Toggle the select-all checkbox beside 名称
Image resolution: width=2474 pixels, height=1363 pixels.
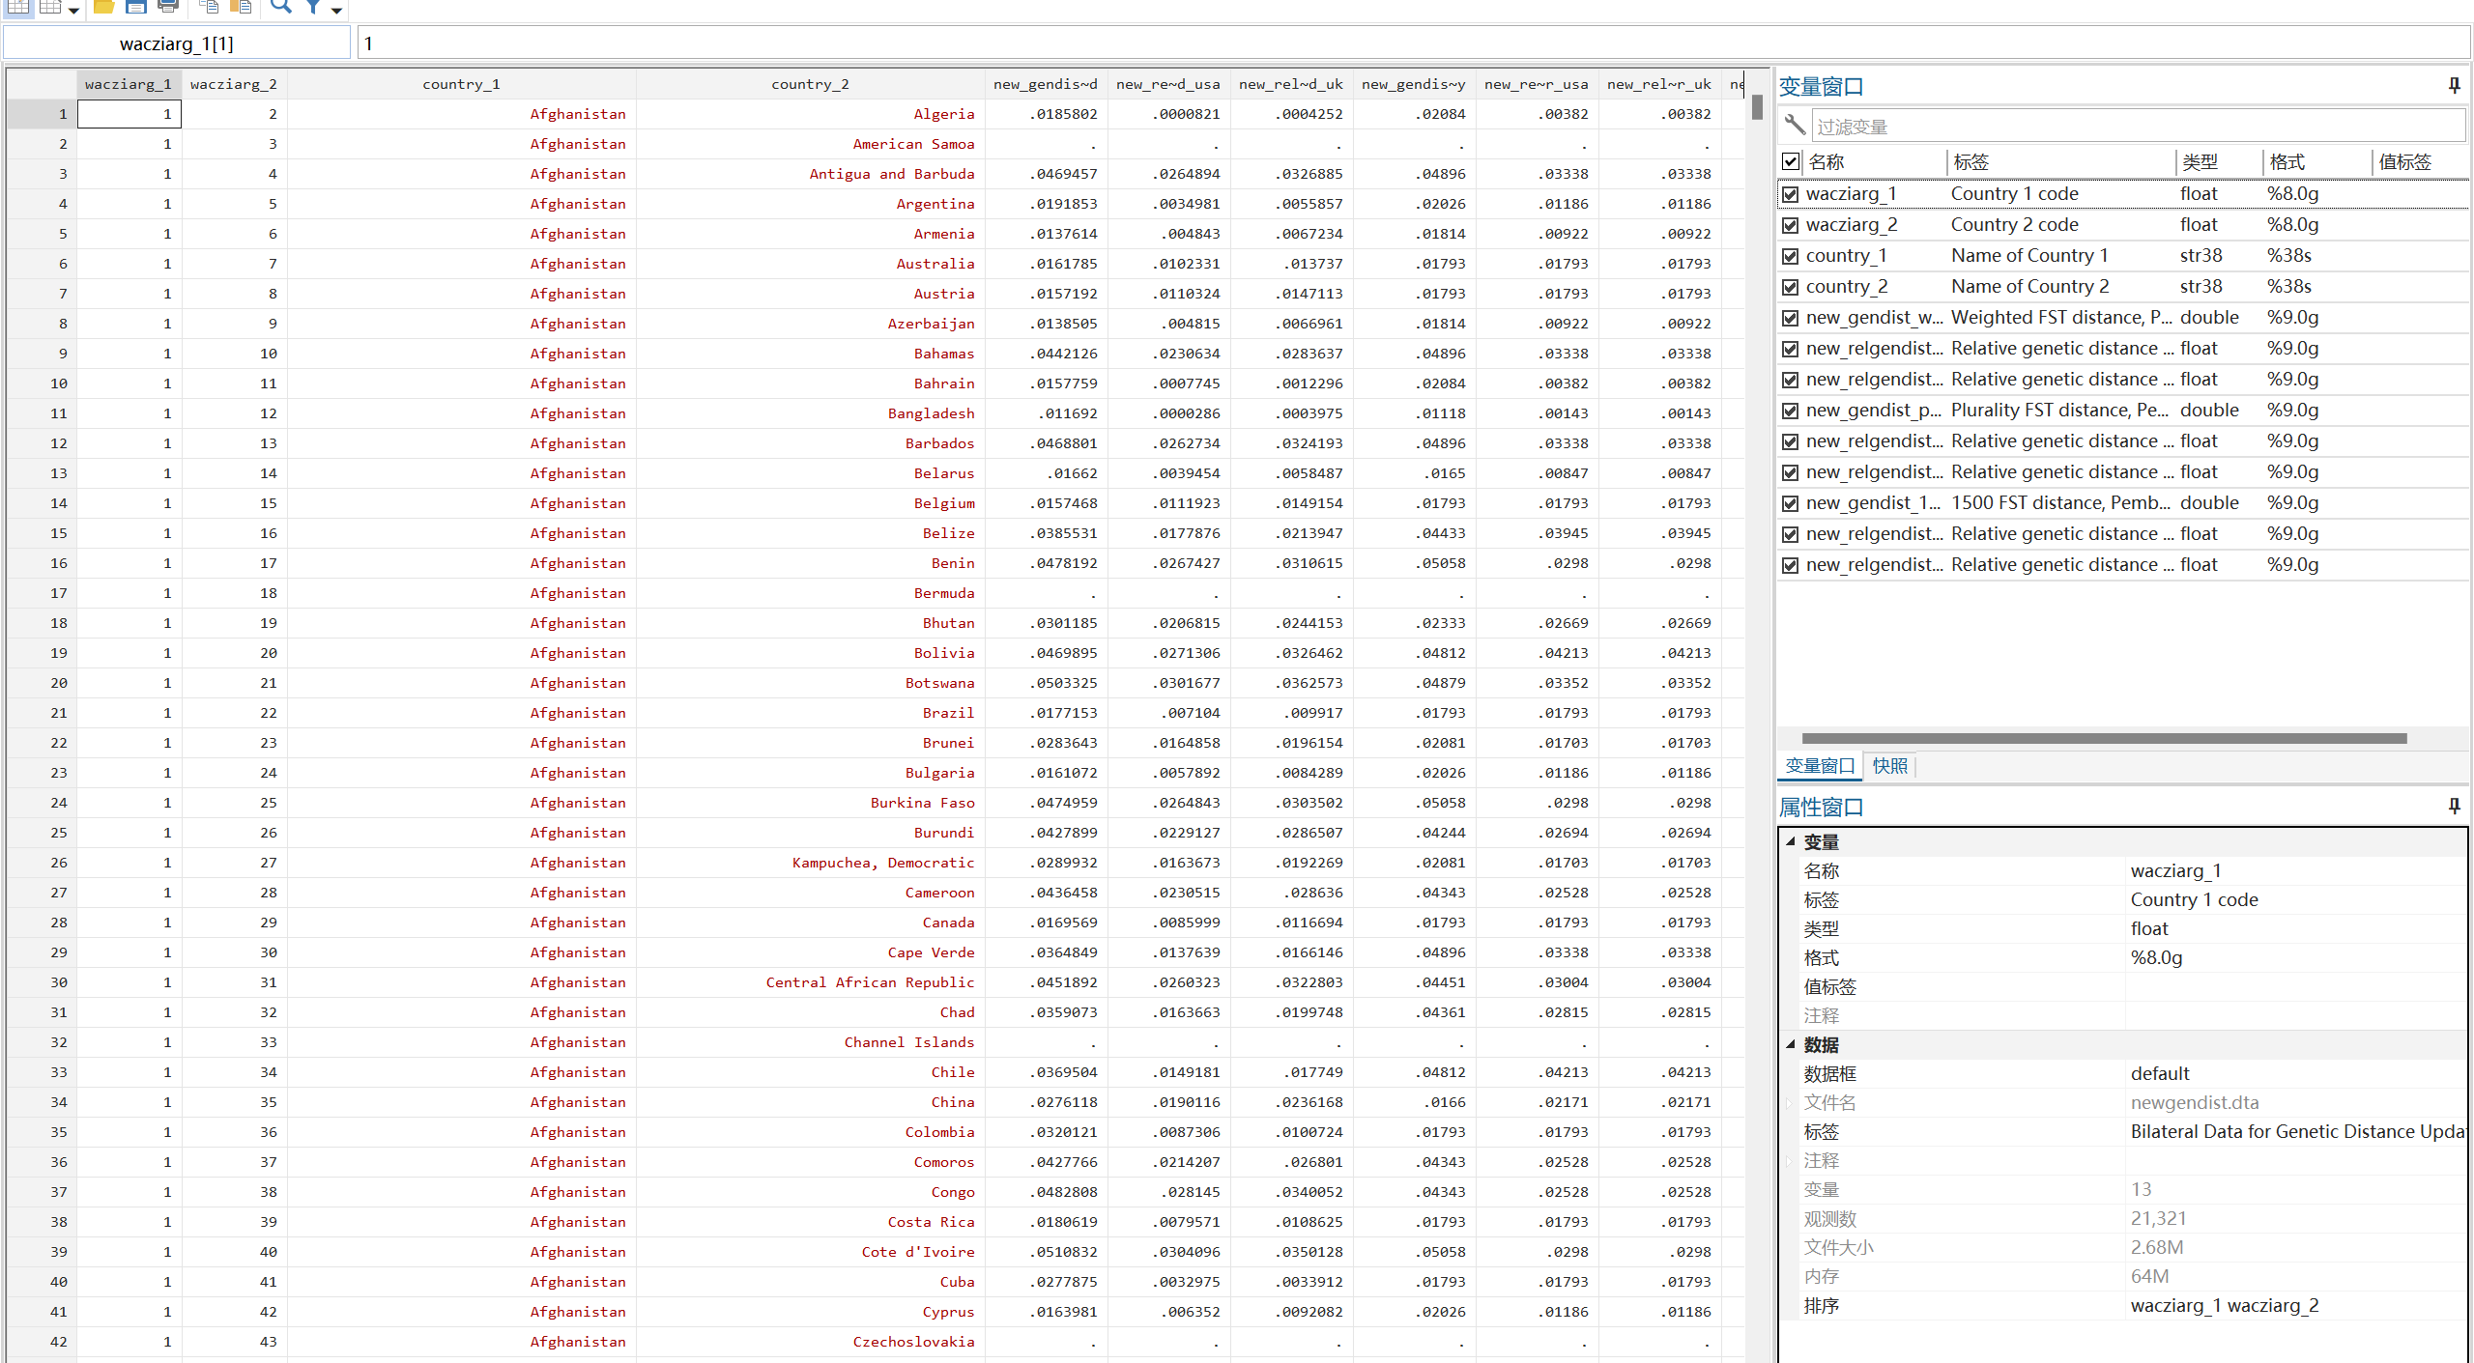coord(1790,161)
